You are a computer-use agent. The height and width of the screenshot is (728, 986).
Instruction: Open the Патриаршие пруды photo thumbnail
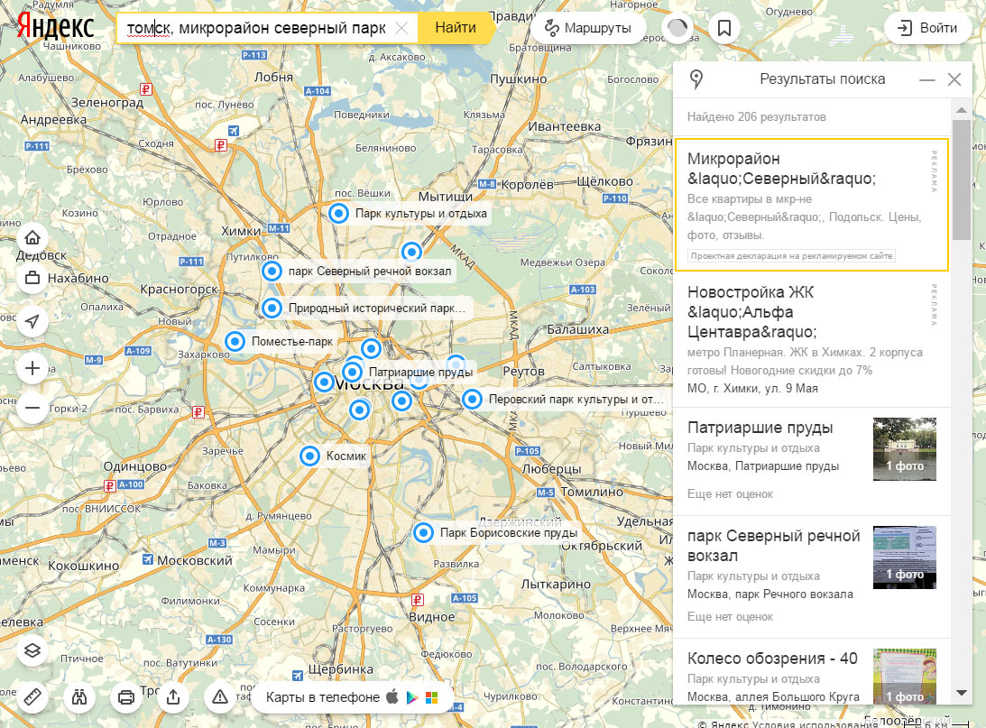coord(904,449)
